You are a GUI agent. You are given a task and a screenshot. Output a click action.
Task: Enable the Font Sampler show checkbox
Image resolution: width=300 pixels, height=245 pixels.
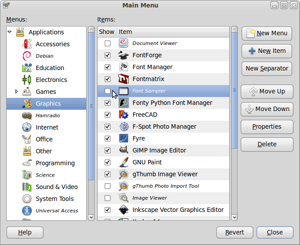tap(107, 91)
